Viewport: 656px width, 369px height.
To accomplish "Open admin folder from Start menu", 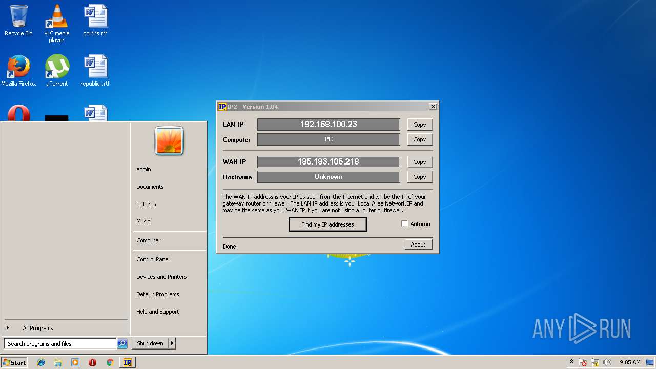I will point(143,169).
